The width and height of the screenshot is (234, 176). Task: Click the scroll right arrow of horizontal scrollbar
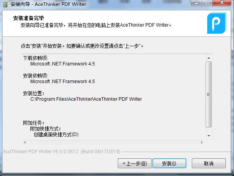tap(202, 142)
